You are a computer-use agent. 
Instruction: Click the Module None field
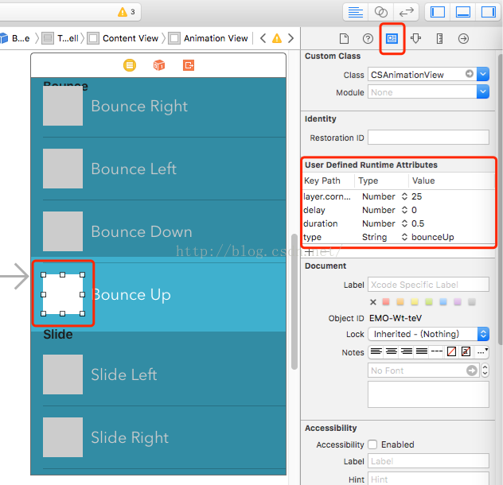coord(422,92)
